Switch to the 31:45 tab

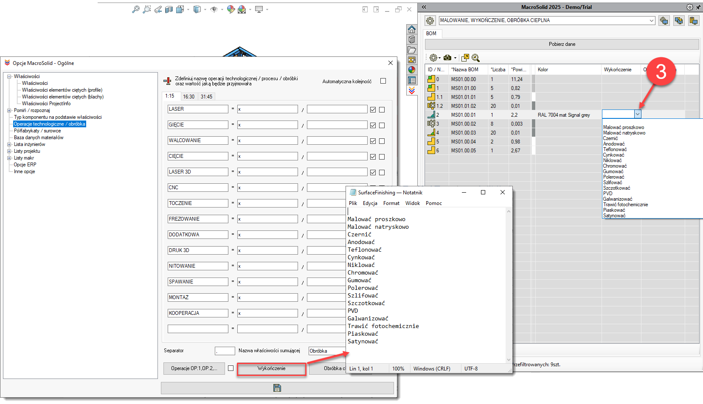coord(206,97)
